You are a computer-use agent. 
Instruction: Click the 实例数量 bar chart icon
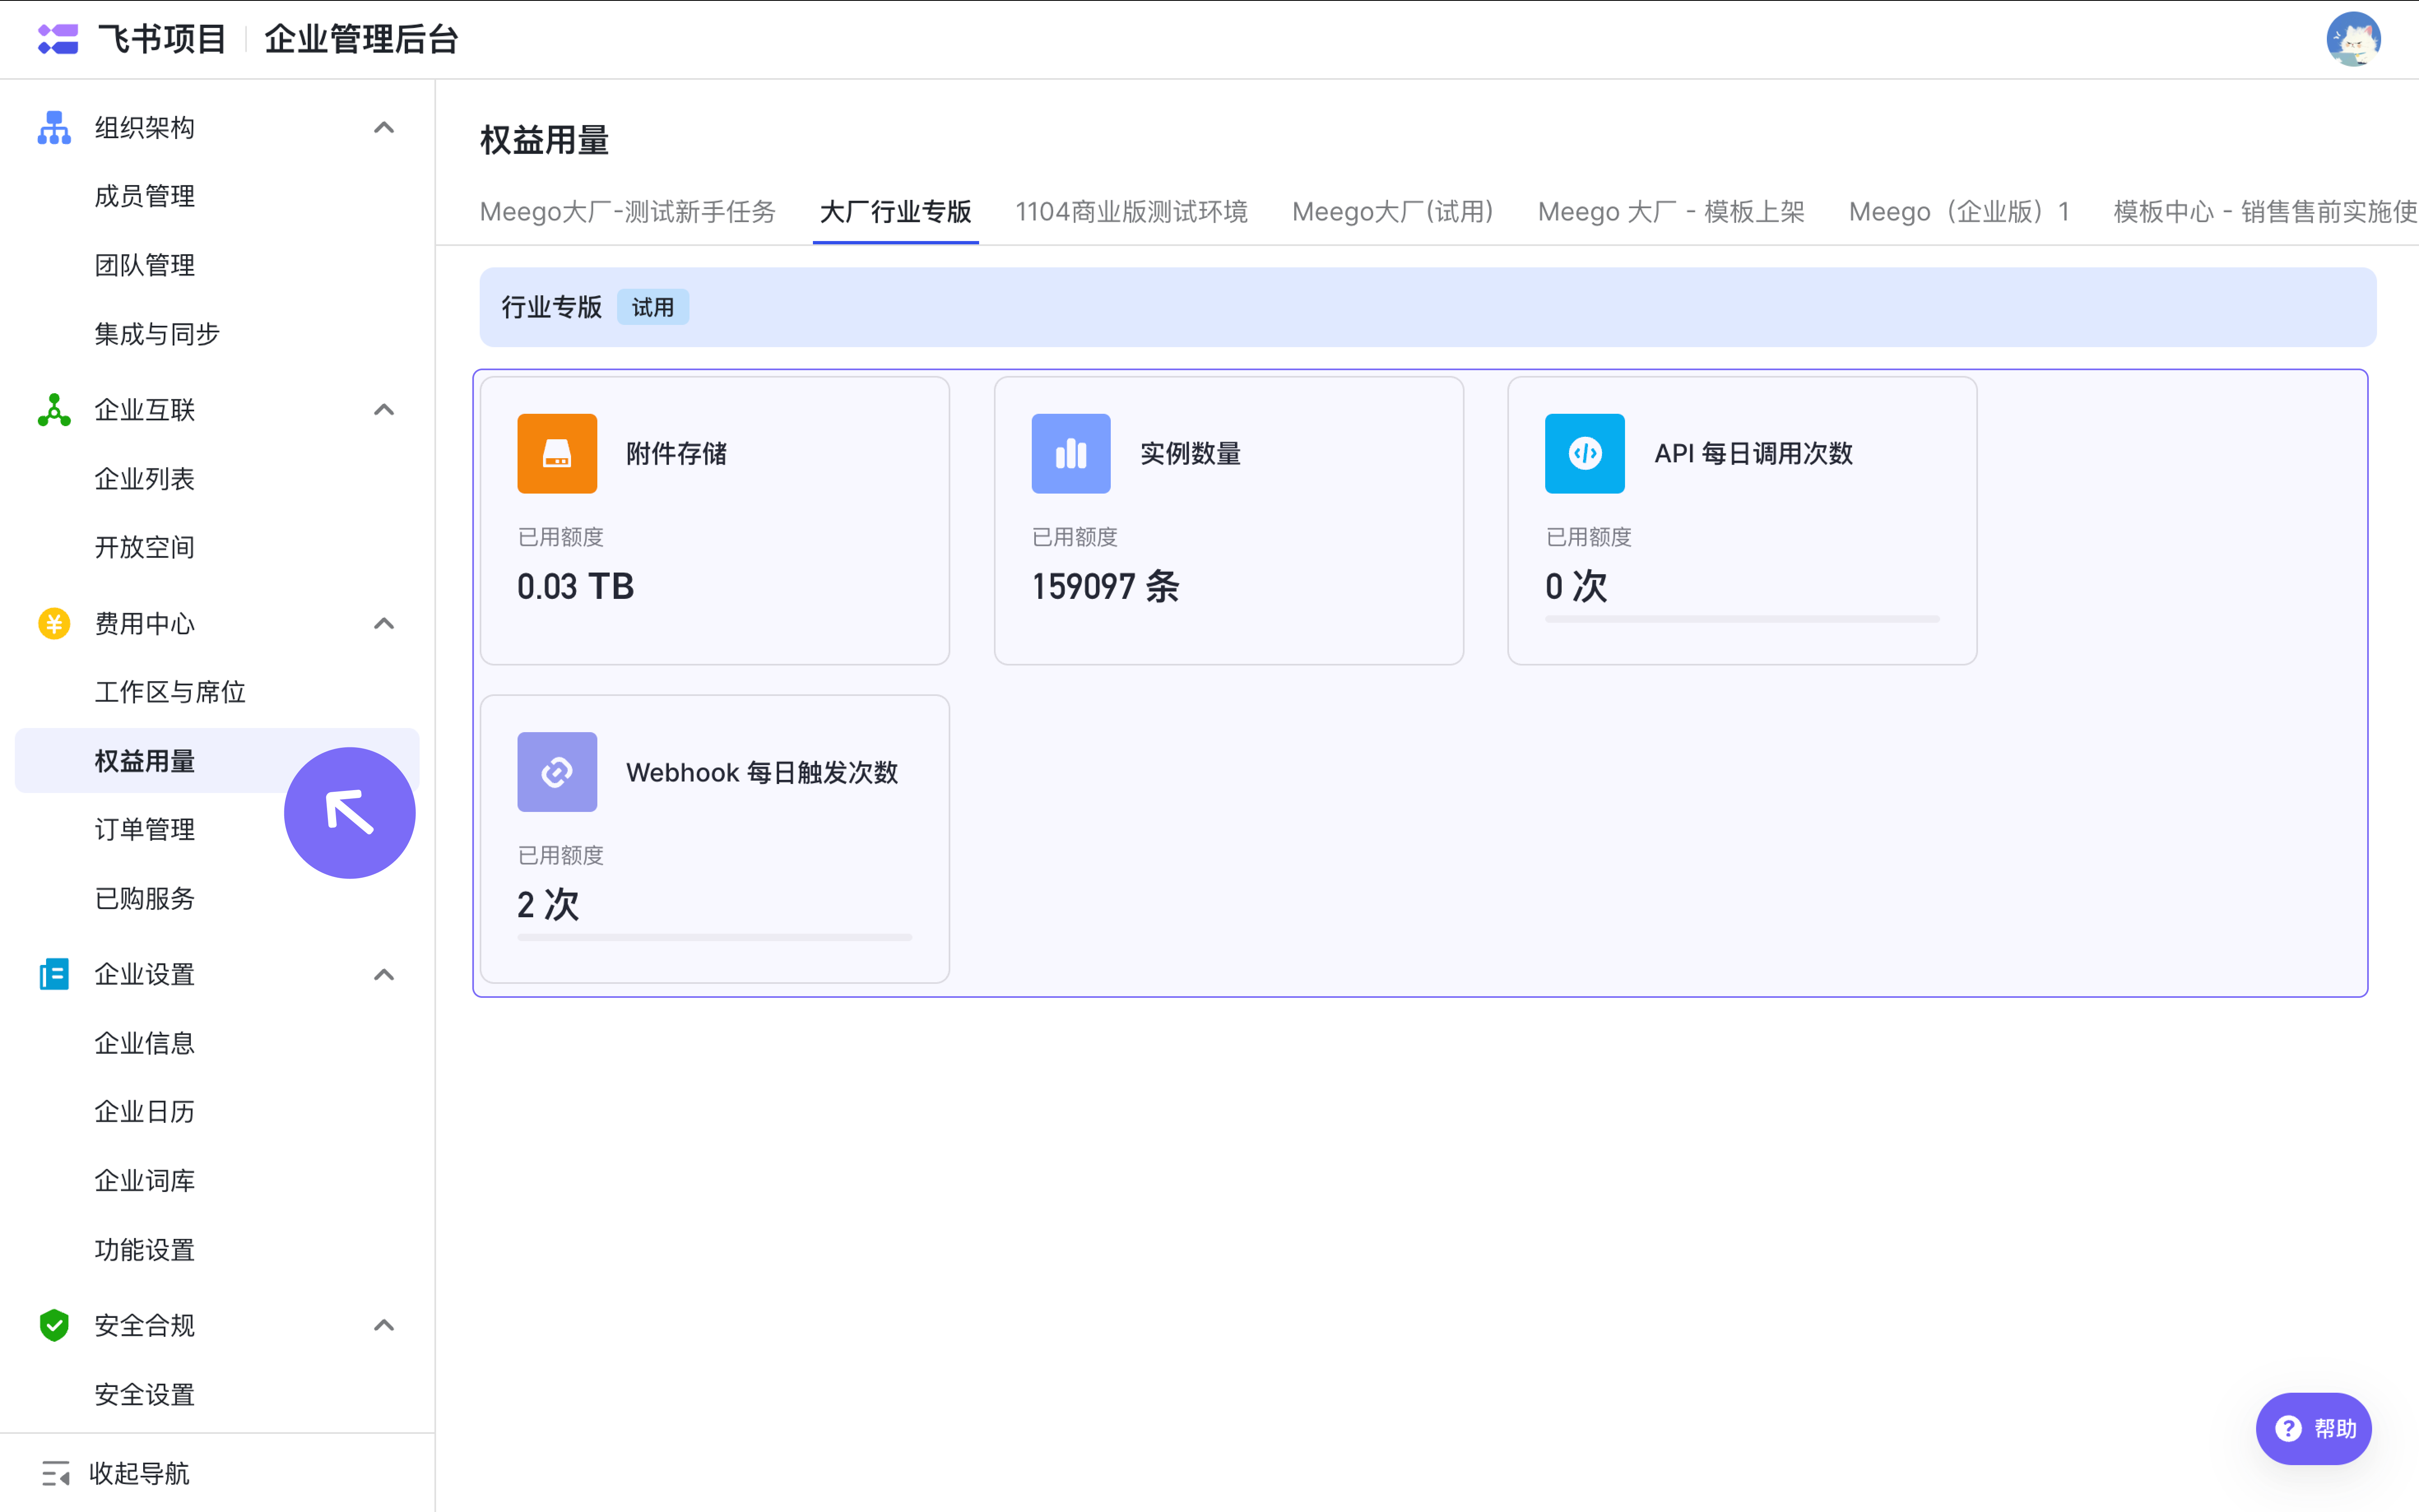[x=1071, y=453]
